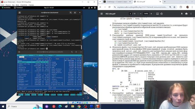Reload the Chrome page
This screenshot has width=195, height=109.
(109, 7)
